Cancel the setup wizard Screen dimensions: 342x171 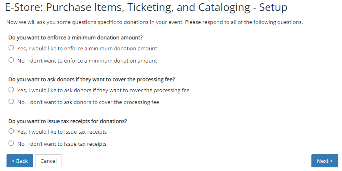[x=49, y=161]
